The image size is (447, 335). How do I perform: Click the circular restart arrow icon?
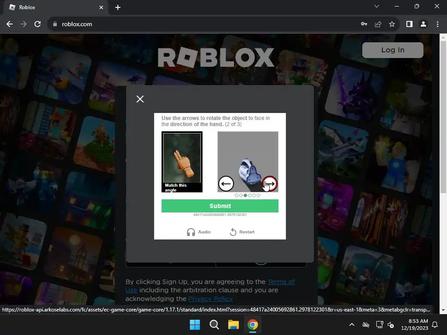point(233,232)
